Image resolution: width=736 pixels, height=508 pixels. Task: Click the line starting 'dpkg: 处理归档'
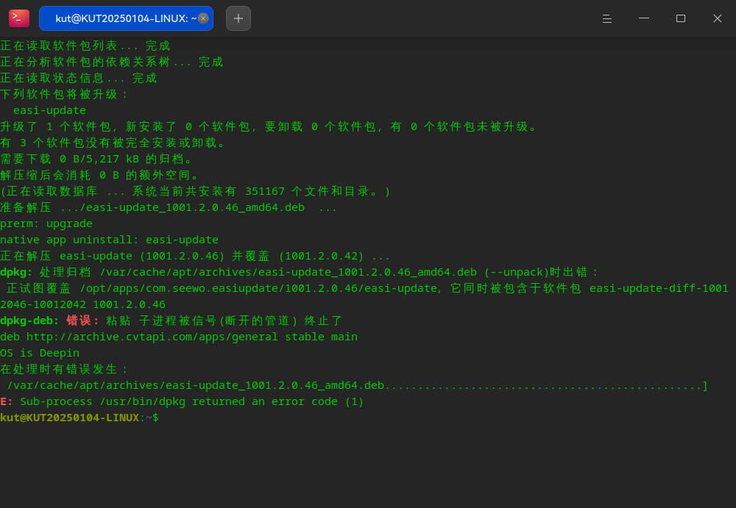(300, 272)
